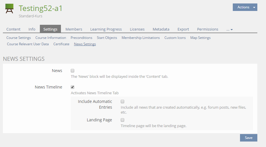Viewport: 266px width, 147px height.
Task: Tick the Include Automatic Entries checkbox
Action: tap(122, 101)
